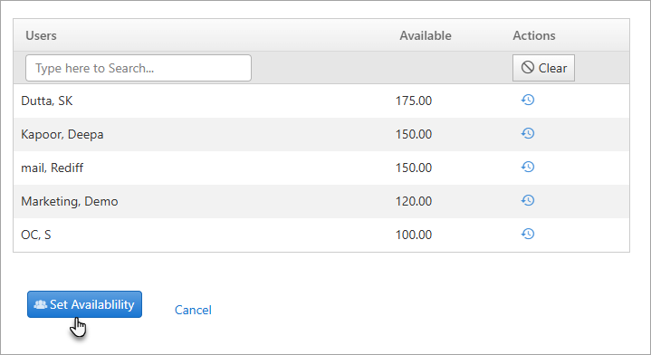This screenshot has width=651, height=355.
Task: Click the 120.00 available value
Action: [414, 201]
